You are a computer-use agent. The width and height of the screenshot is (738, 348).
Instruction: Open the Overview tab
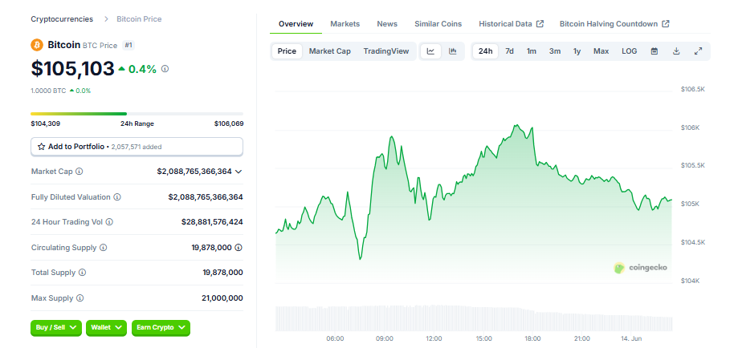[296, 24]
